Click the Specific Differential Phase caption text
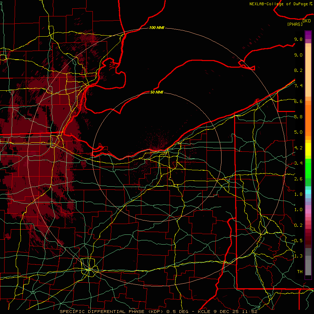The width and height of the screenshot is (314, 314). (x=159, y=312)
